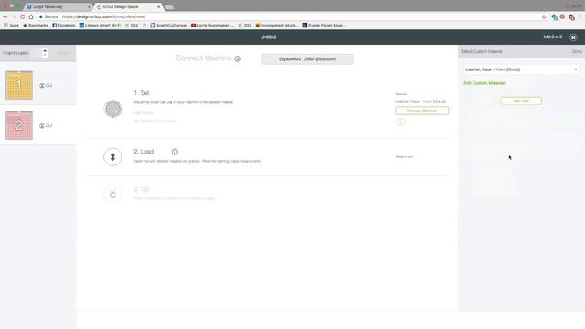Image resolution: width=585 pixels, height=329 pixels.
Task: Open the Bookmarks folder in the bookmarks bar
Action: [36, 26]
